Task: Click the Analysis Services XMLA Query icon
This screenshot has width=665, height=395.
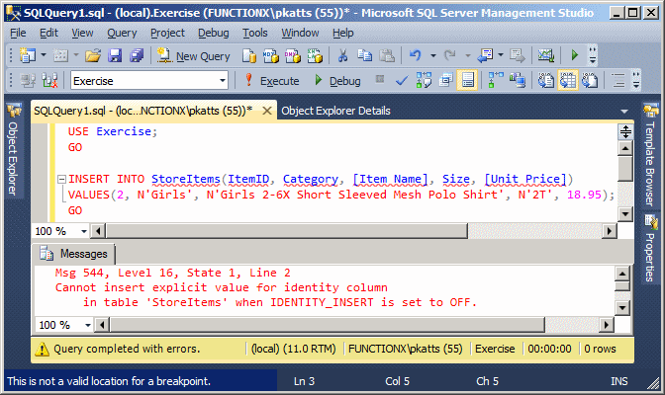Action: coord(315,55)
